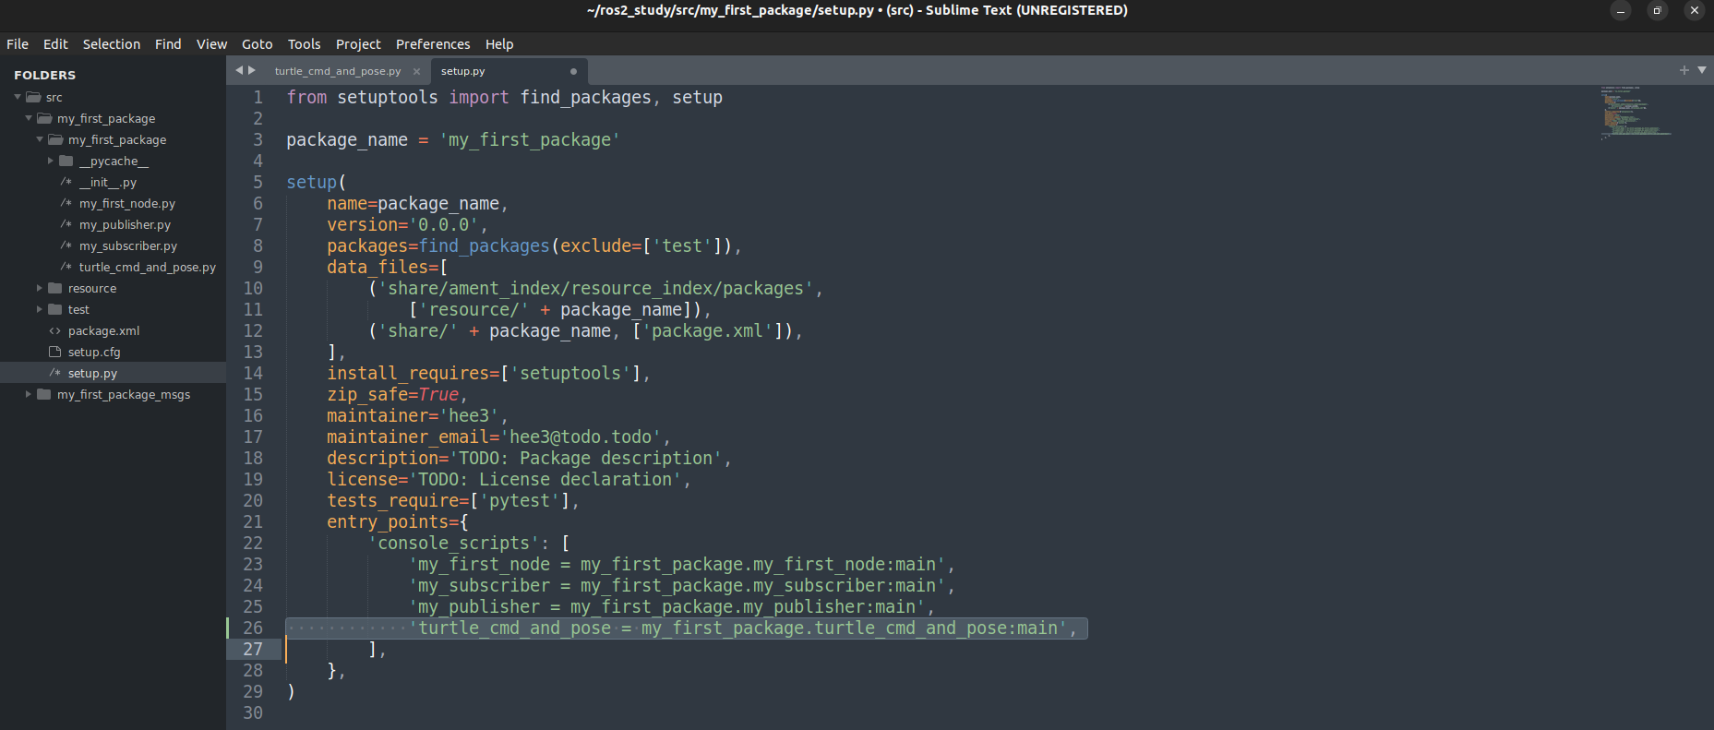1714x730 pixels.
Task: Click the 'my_first_package' string on line 3
Action: [x=530, y=140]
